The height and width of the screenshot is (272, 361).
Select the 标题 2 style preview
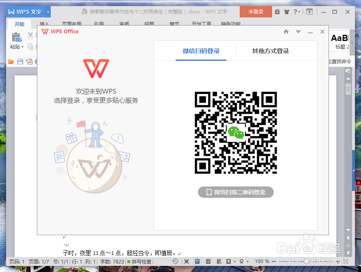coord(340,41)
